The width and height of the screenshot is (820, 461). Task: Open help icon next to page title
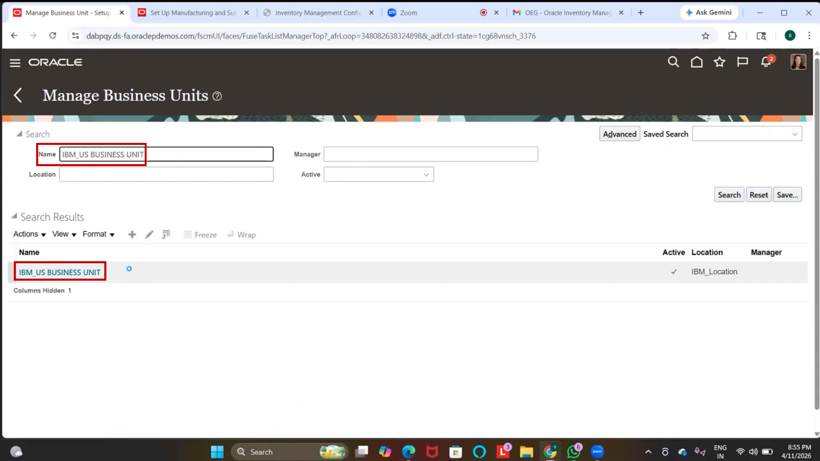(217, 96)
